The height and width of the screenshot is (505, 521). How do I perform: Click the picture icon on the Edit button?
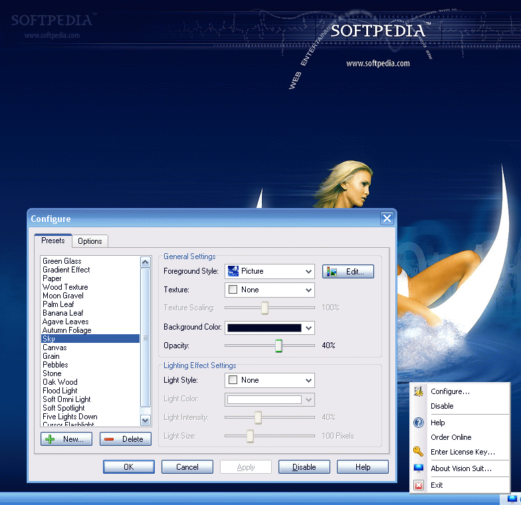pyautogui.click(x=332, y=272)
